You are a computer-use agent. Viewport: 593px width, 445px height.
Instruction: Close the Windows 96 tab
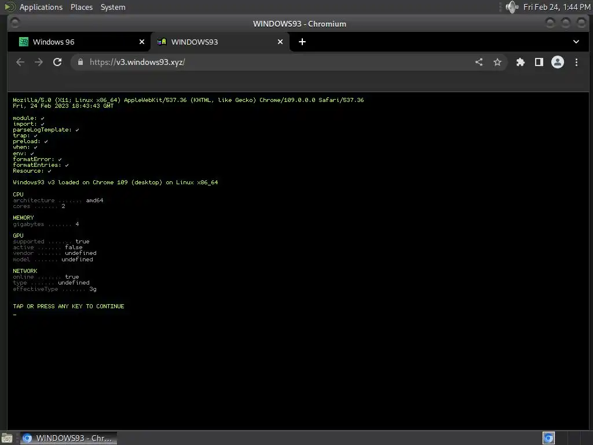click(x=142, y=42)
